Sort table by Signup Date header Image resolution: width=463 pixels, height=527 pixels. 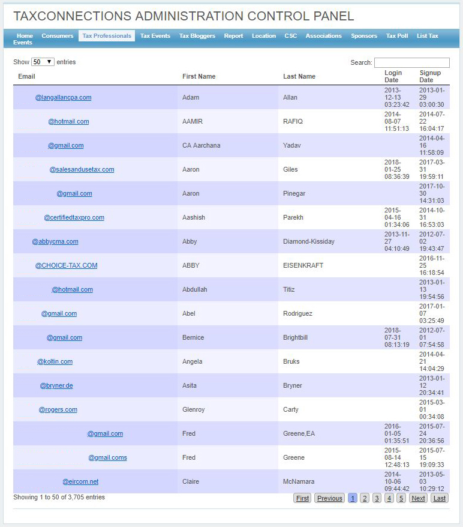[430, 76]
